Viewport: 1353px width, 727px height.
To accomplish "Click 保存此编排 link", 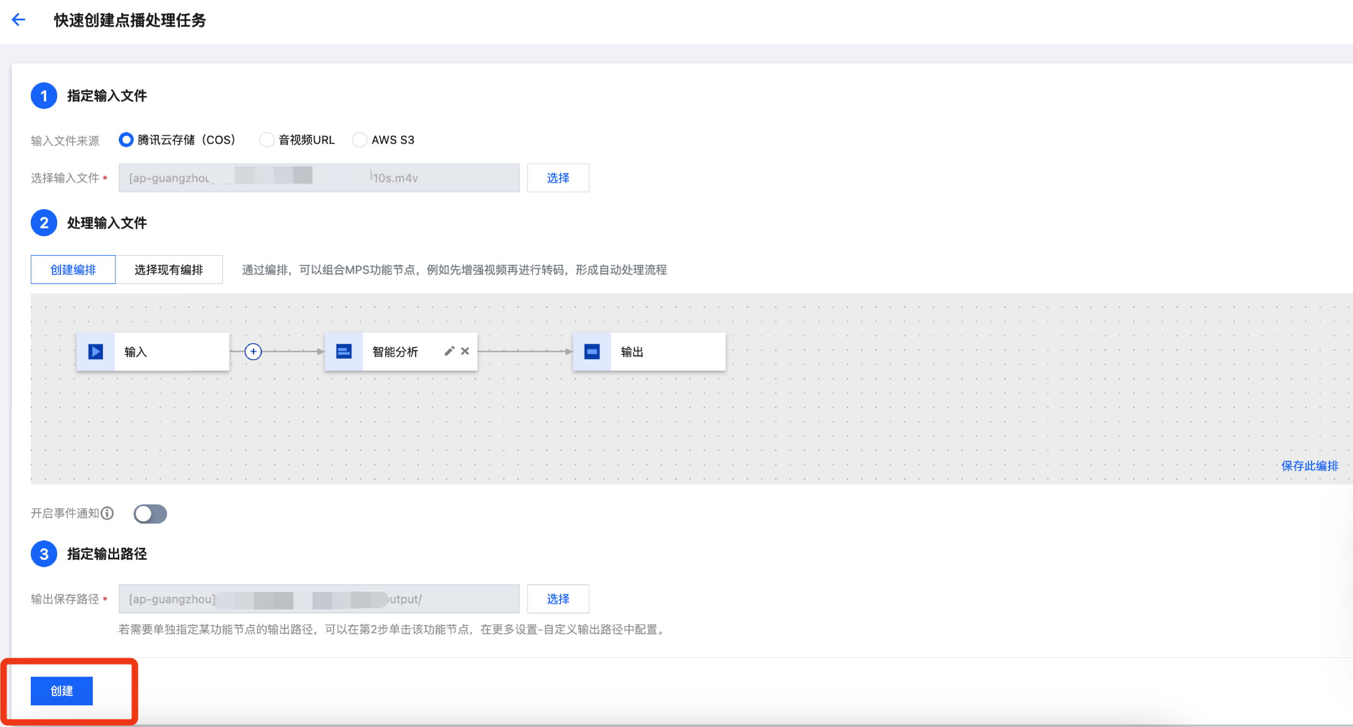I will tap(1309, 465).
